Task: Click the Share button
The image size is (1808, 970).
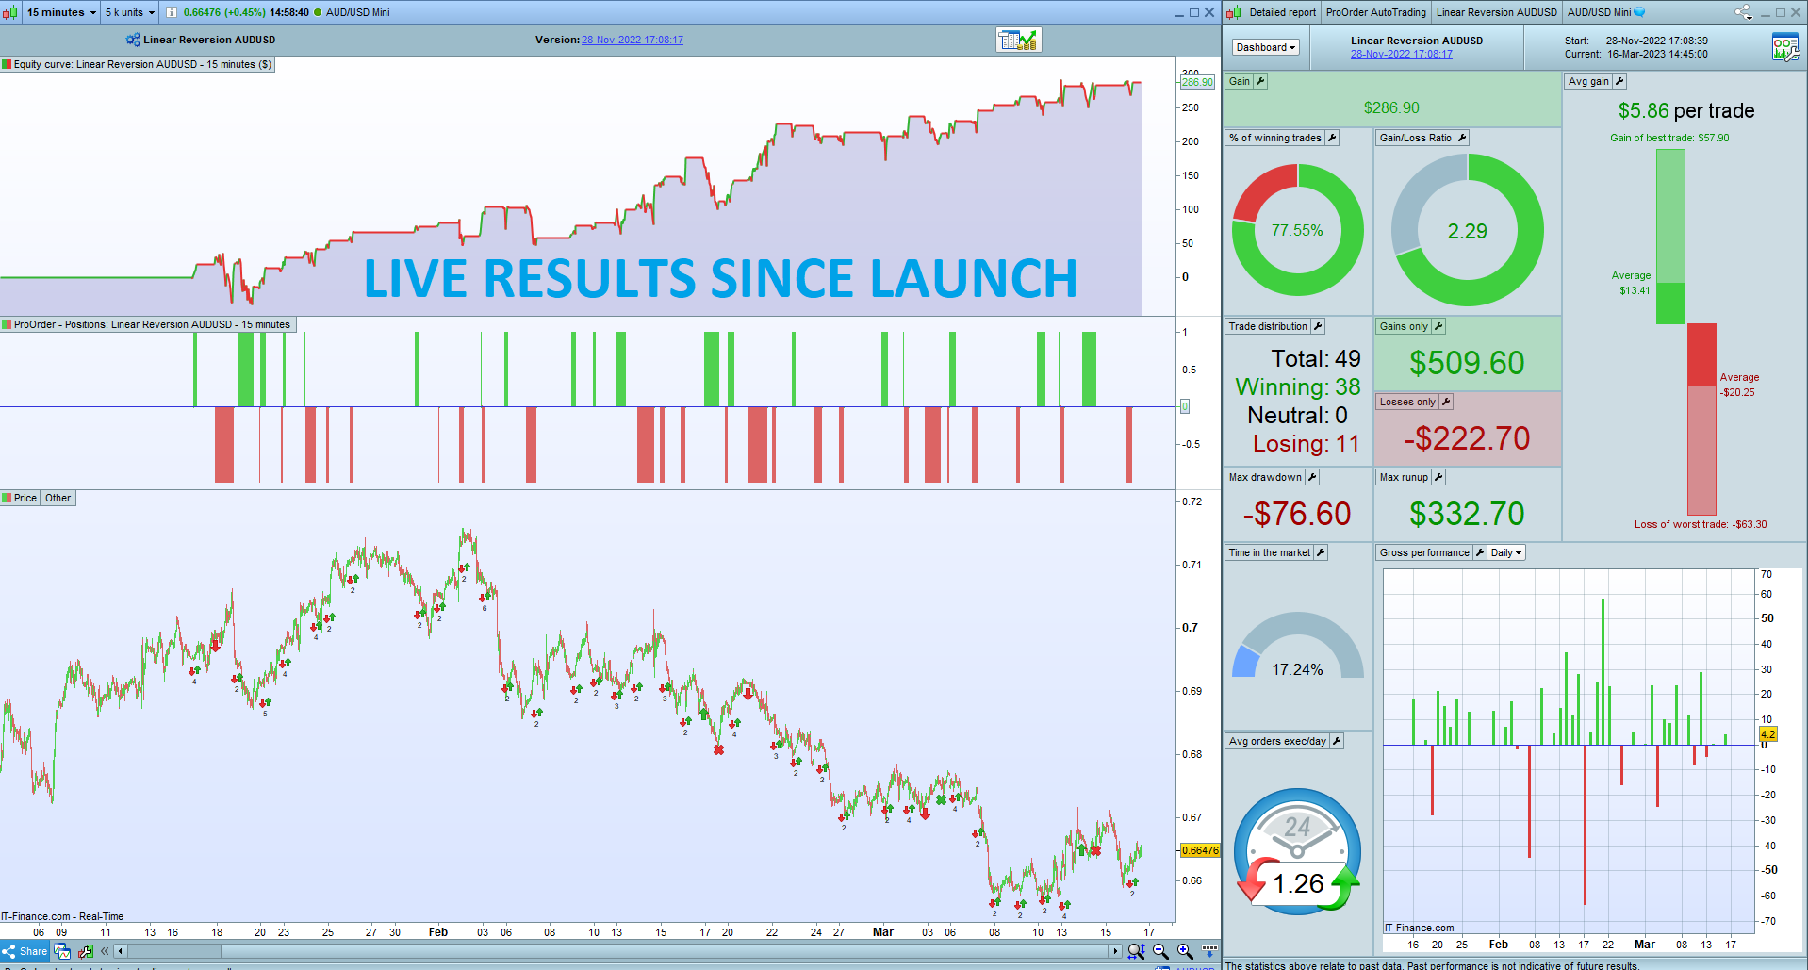Action: pyautogui.click(x=25, y=951)
